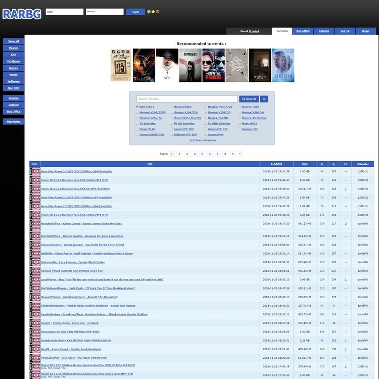This screenshot has width=379, height=379.
Task: Enable the TV Episodes checkbox
Action: (137, 123)
